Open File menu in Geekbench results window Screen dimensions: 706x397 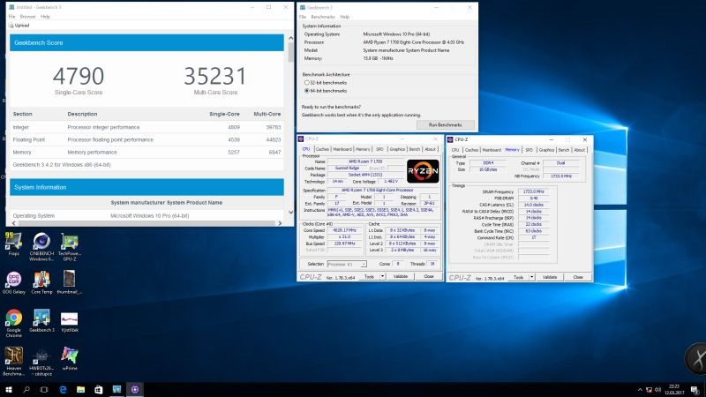pos(12,17)
